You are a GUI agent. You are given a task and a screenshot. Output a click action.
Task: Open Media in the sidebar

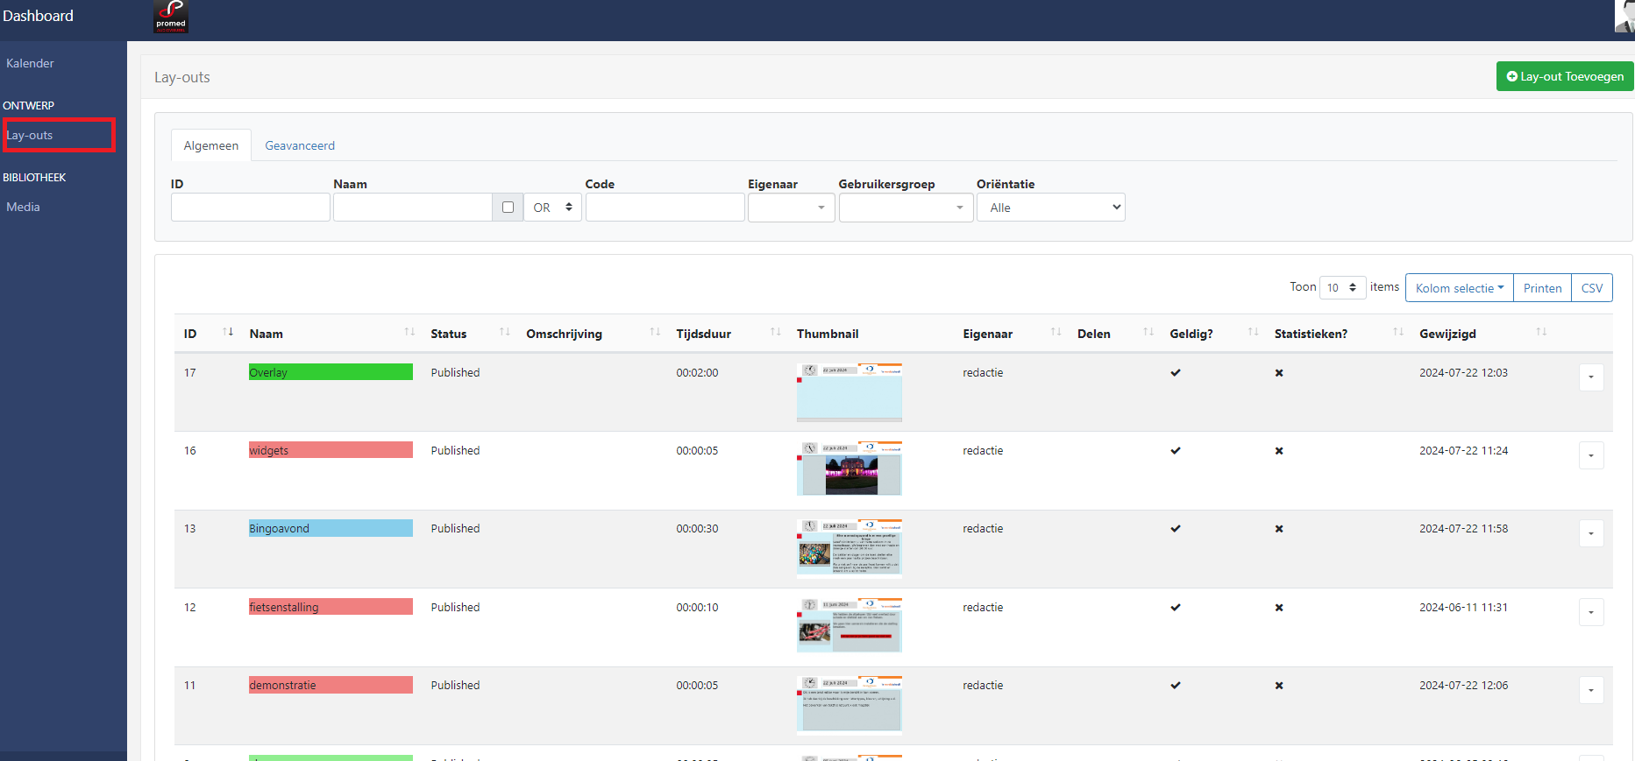(x=24, y=207)
